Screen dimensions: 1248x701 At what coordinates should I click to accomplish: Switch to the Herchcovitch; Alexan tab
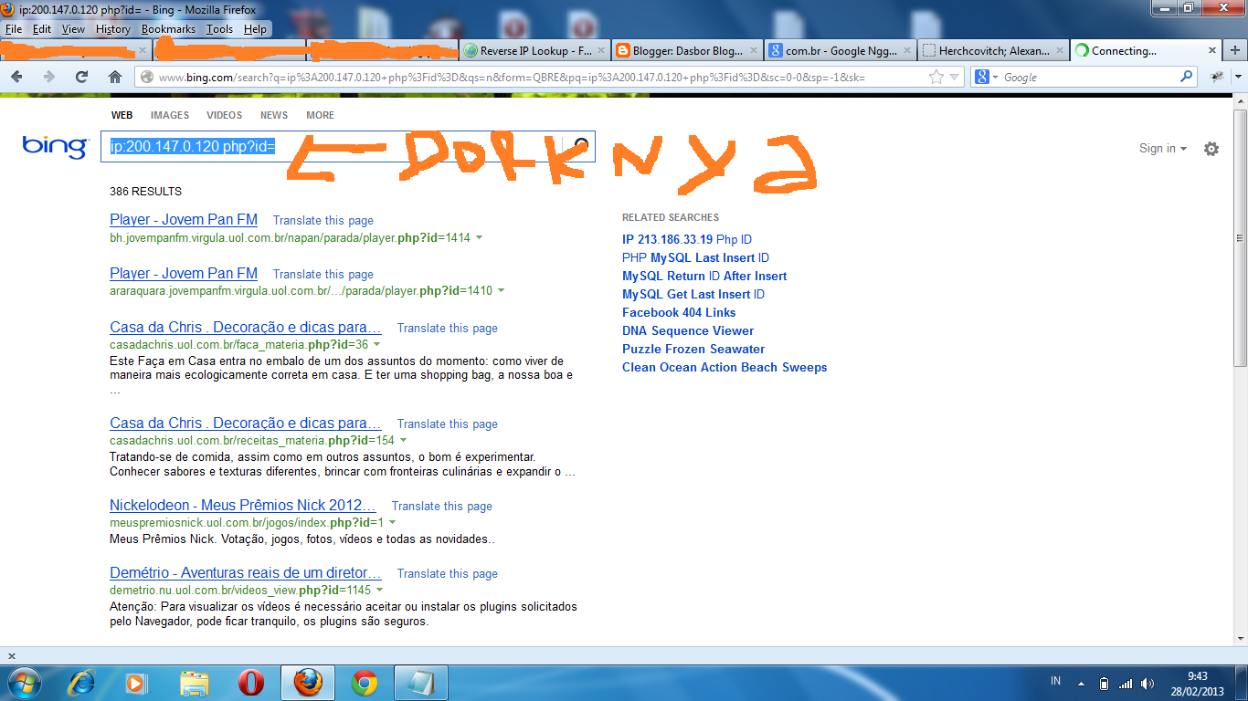pos(992,51)
